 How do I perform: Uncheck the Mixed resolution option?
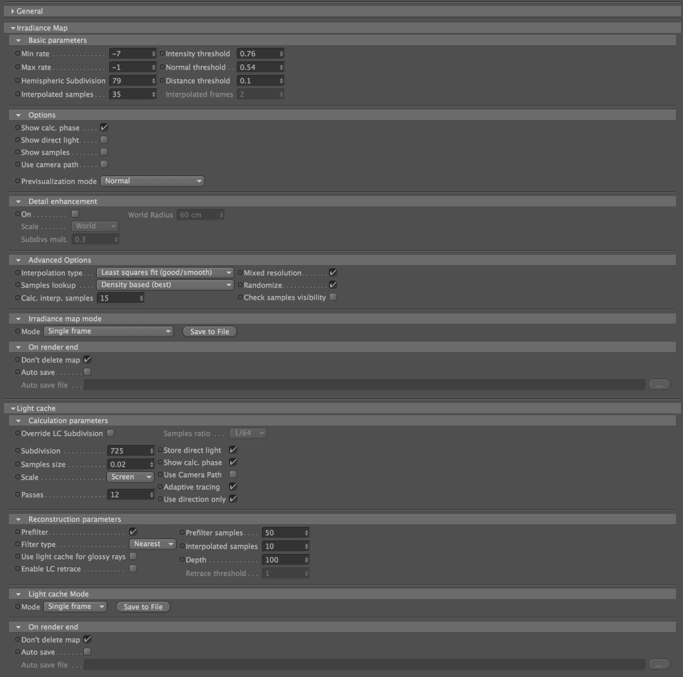[x=333, y=273]
